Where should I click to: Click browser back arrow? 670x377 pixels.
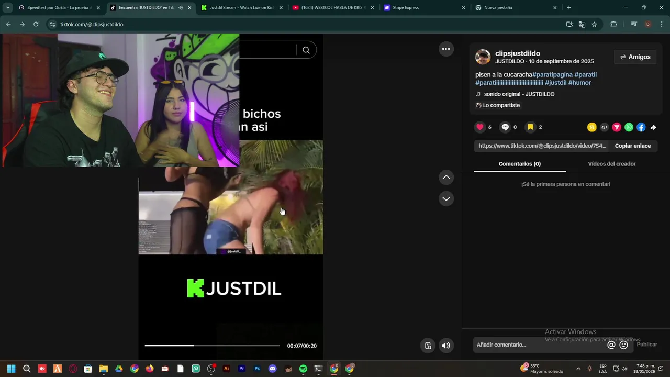point(8,24)
